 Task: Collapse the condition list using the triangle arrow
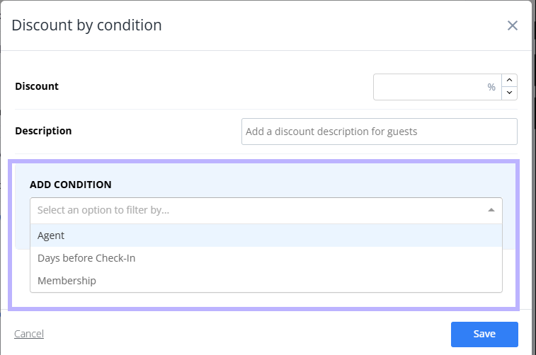491,210
